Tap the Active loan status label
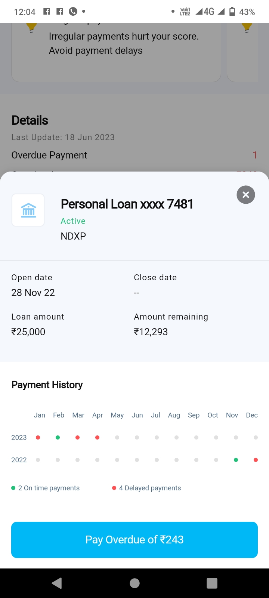 pyautogui.click(x=73, y=221)
